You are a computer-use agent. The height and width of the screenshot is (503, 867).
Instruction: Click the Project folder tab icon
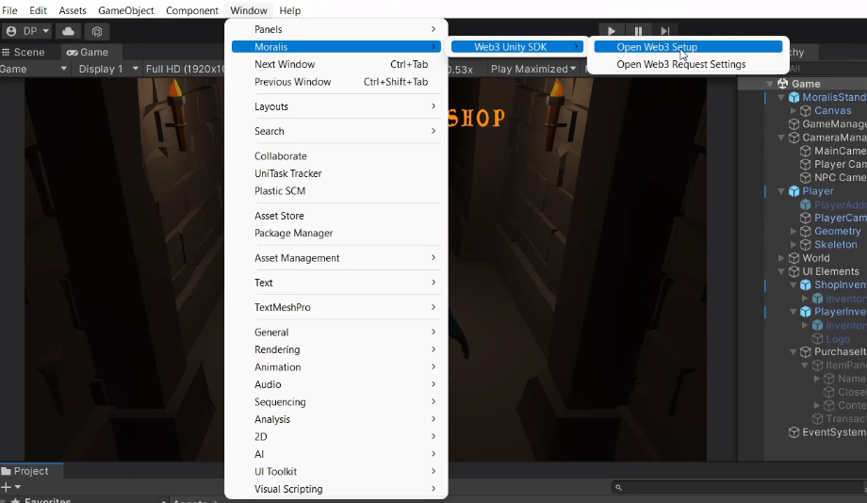point(6,471)
